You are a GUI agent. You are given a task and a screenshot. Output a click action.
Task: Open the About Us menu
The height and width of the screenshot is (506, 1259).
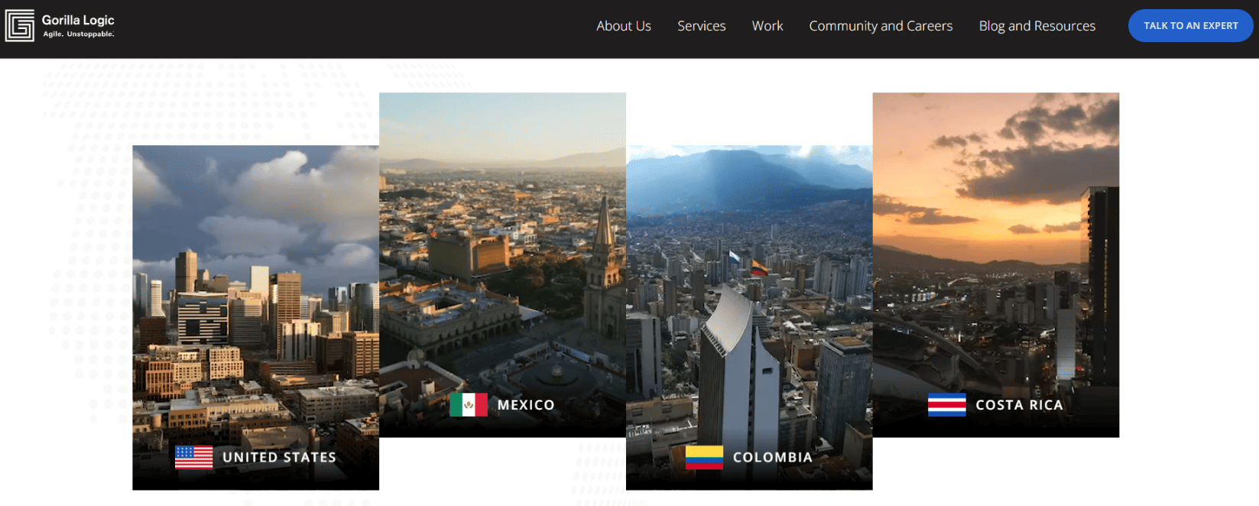coord(623,26)
